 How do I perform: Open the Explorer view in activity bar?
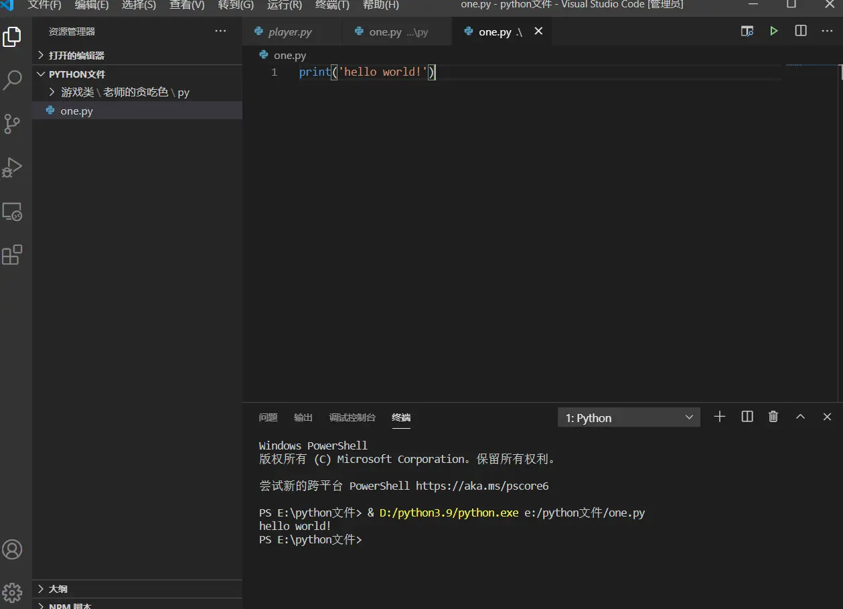(12, 37)
